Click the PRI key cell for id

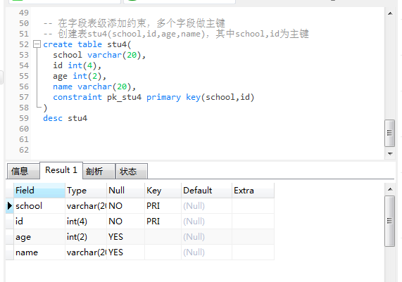tap(163, 222)
